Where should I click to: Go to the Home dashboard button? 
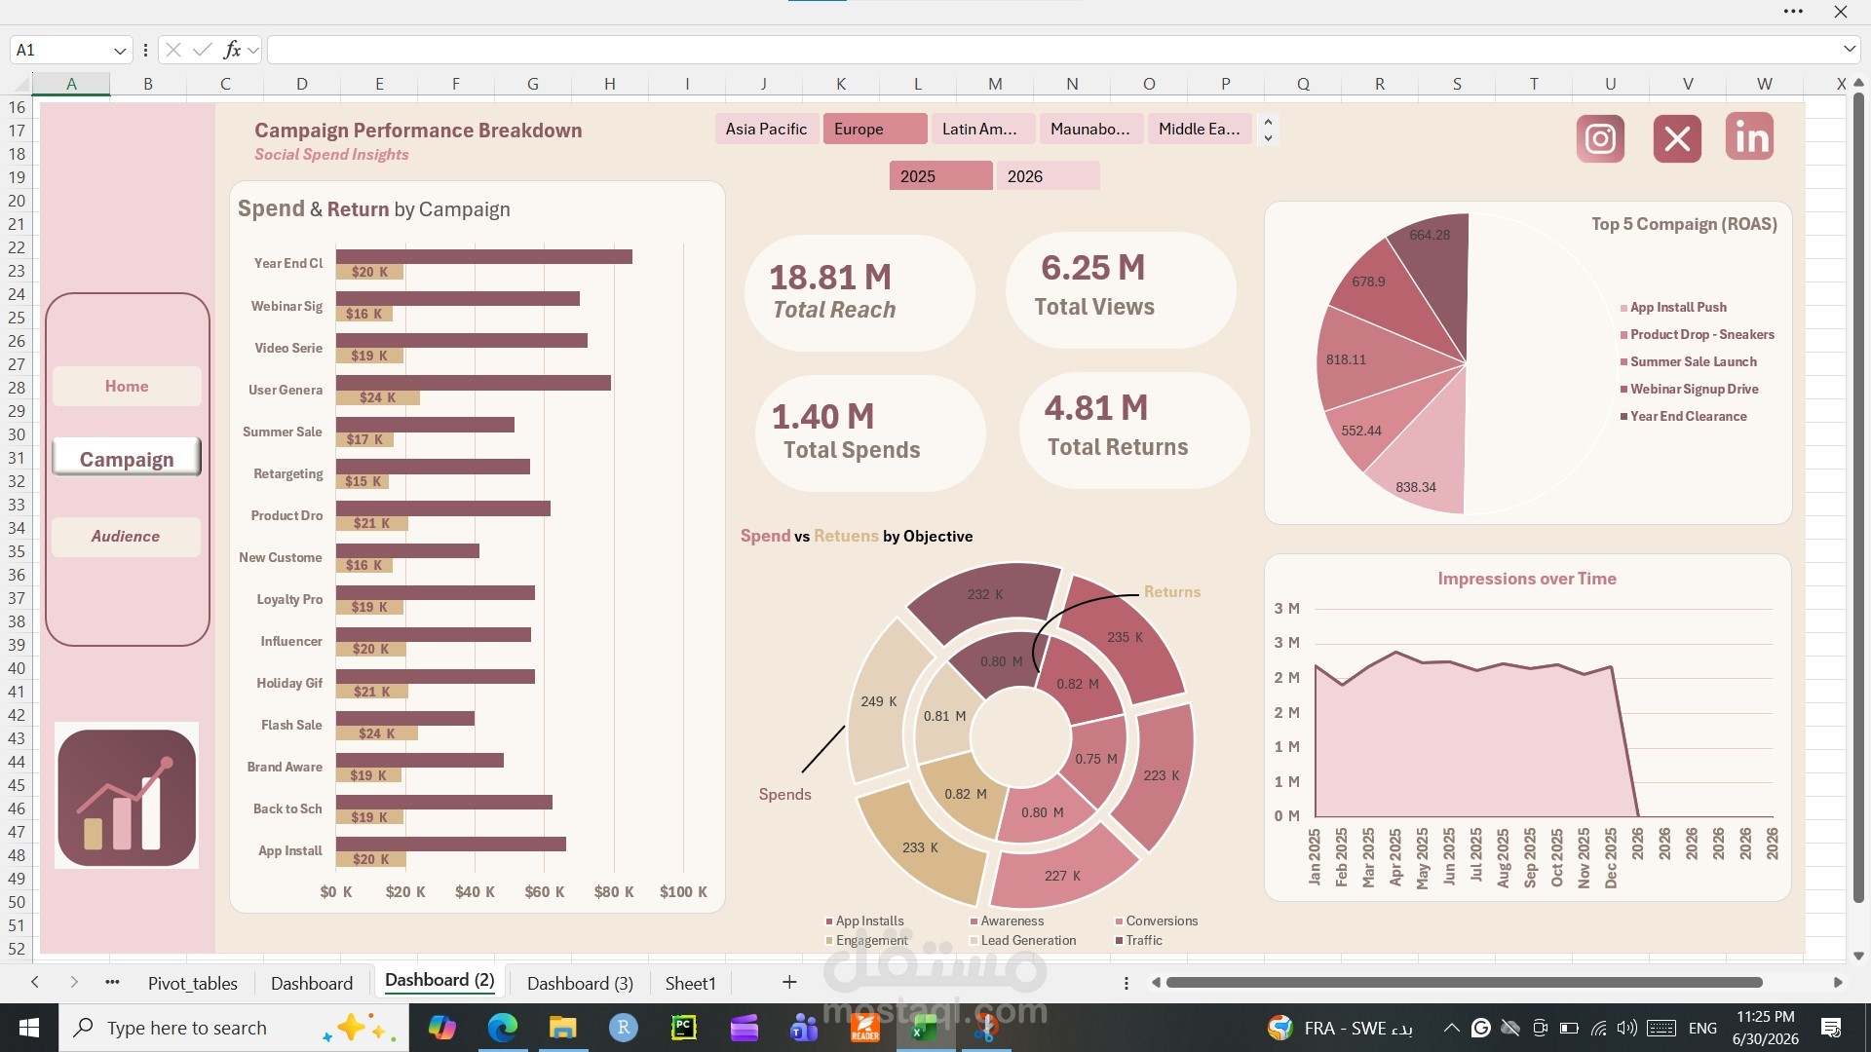click(127, 387)
